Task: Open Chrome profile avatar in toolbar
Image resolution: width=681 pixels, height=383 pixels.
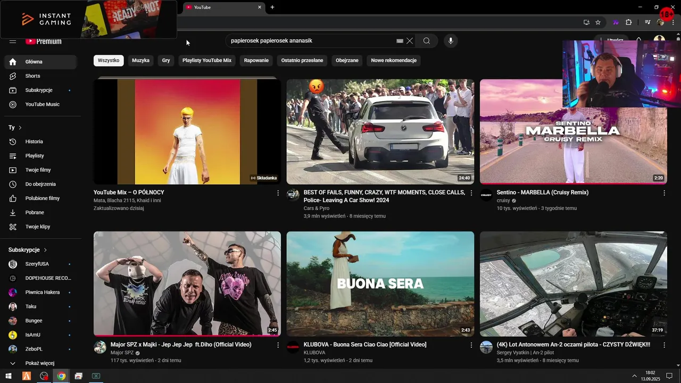Action: pyautogui.click(x=661, y=22)
